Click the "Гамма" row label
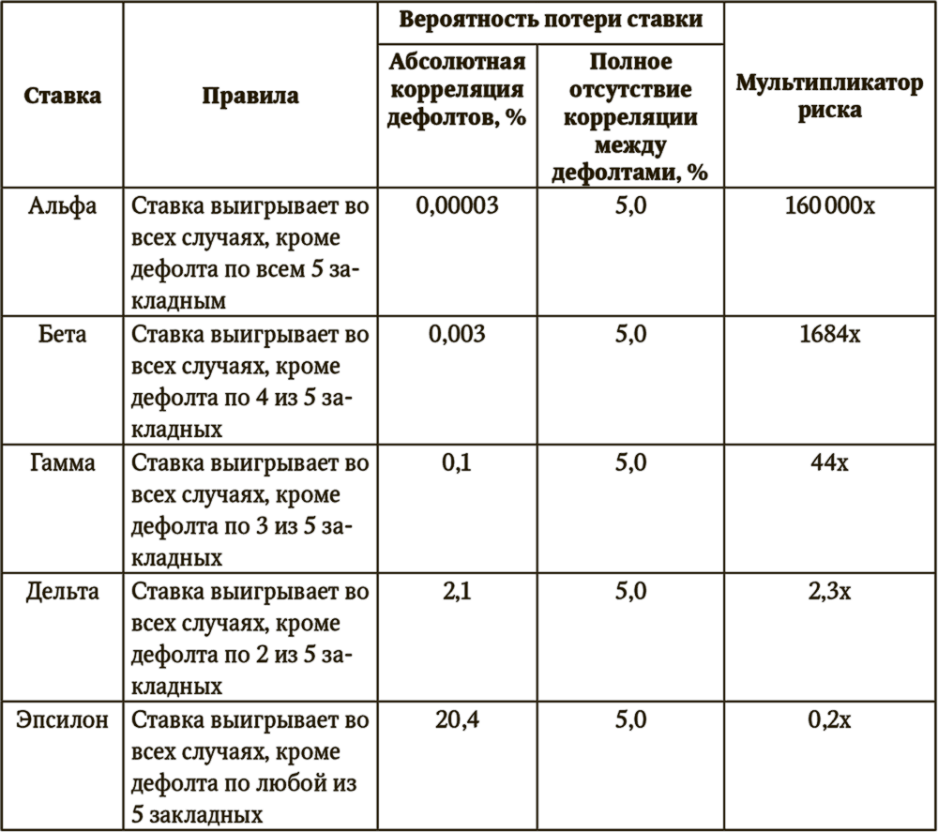The width and height of the screenshot is (938, 832). click(62, 463)
